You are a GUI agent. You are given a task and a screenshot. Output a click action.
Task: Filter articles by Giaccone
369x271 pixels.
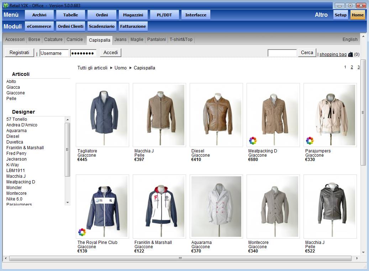tap(16, 93)
